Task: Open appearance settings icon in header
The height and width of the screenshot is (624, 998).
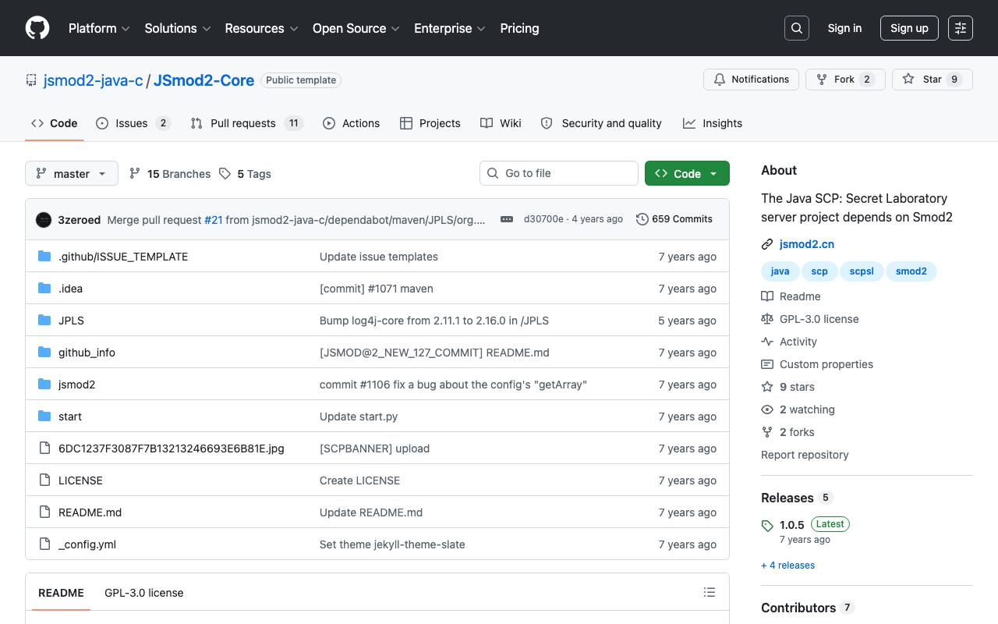Action: click(x=961, y=28)
